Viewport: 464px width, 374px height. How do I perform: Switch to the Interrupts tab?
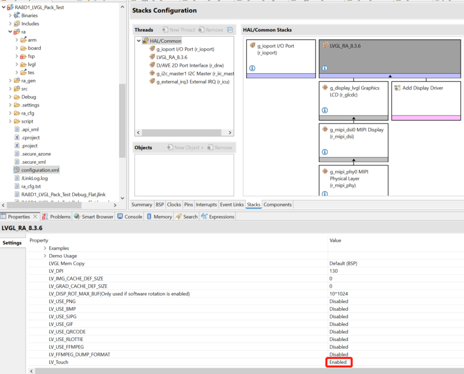point(206,205)
